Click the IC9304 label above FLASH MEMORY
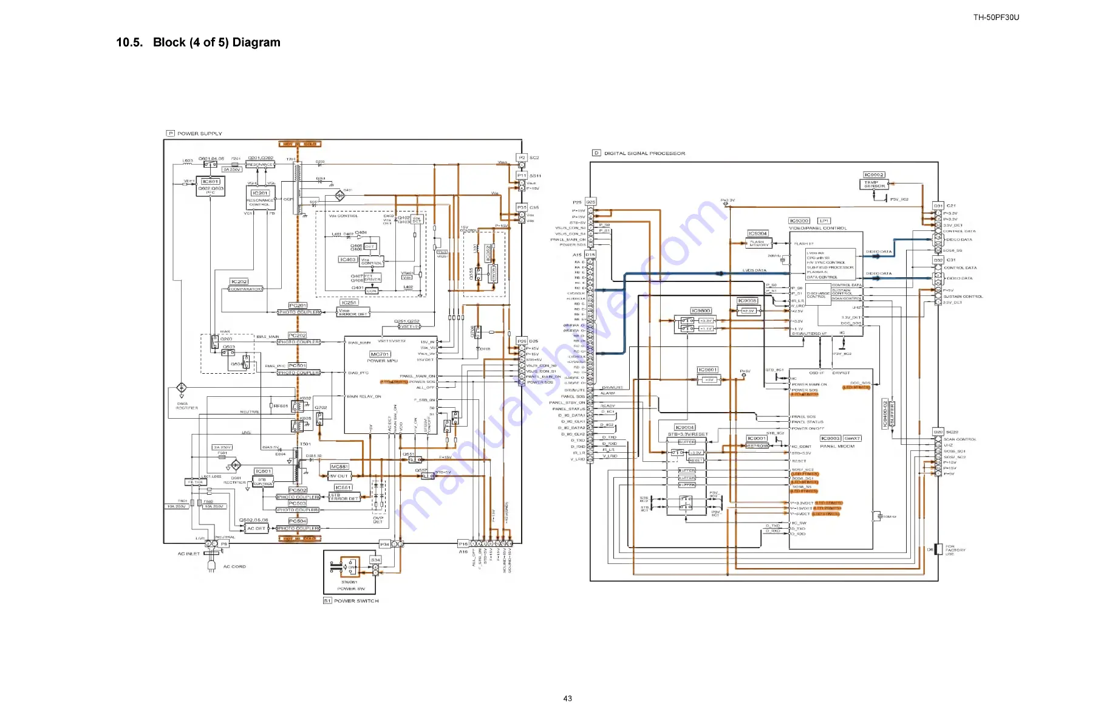Viewport: 1115px width, 722px height. (757, 233)
